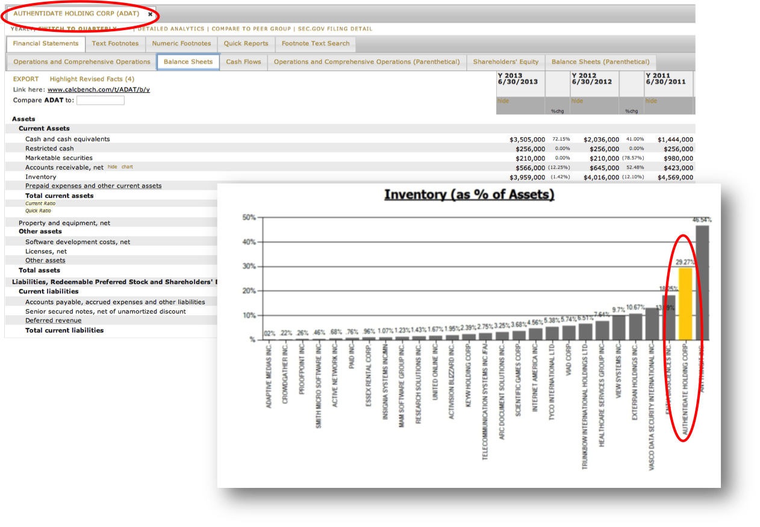Hide the Accounts receivable, net row
This screenshot has width=760, height=527.
pyautogui.click(x=112, y=167)
